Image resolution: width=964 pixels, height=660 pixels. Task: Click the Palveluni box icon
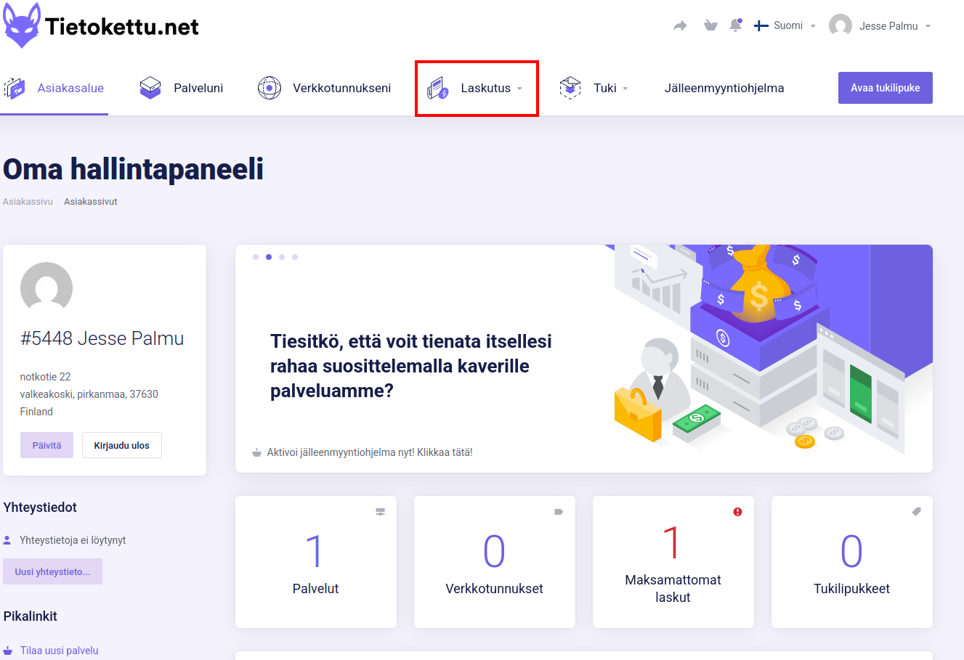[x=150, y=88]
